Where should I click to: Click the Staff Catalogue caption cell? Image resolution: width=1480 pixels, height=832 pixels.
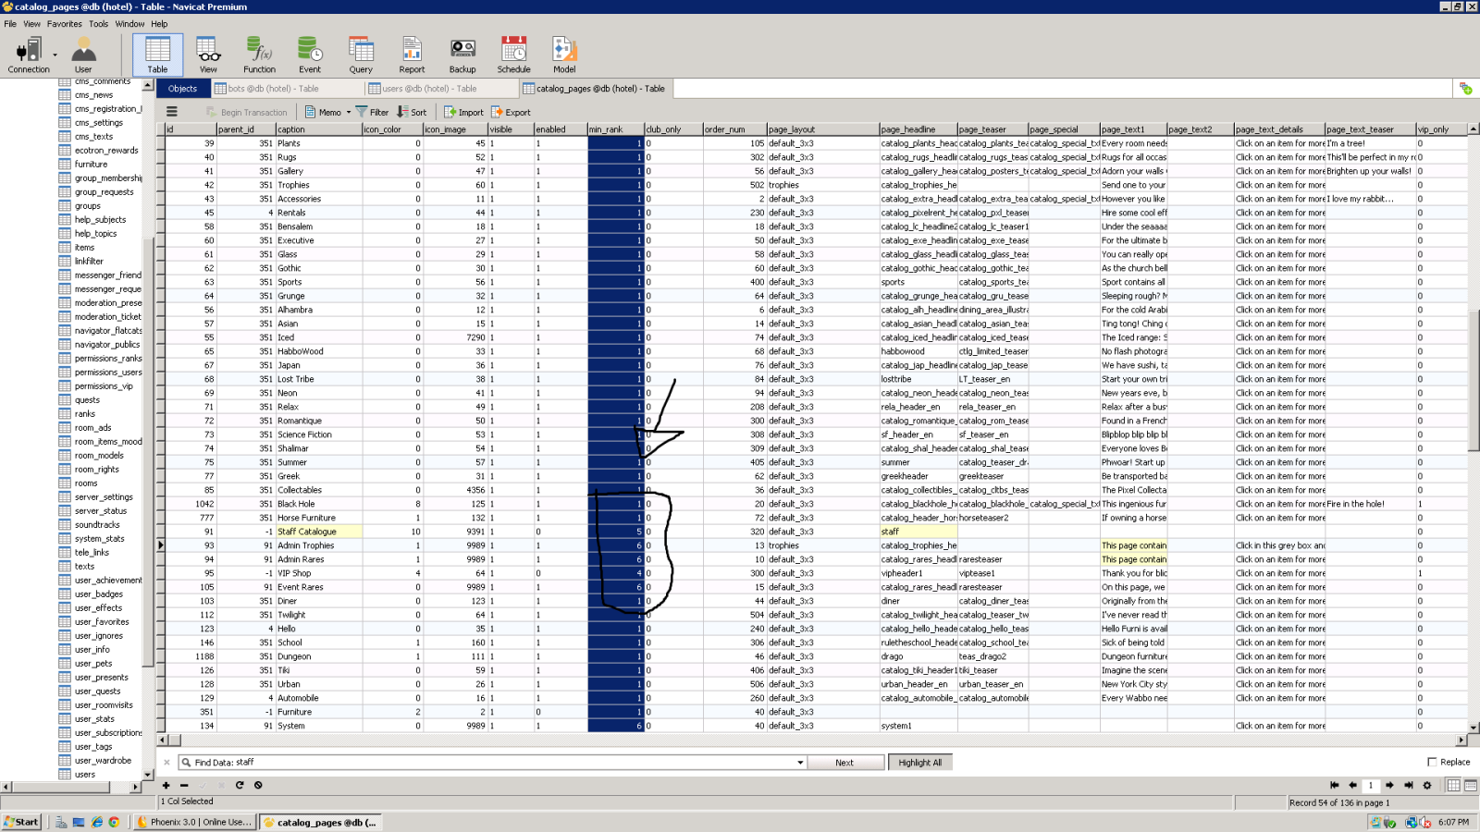tap(318, 532)
